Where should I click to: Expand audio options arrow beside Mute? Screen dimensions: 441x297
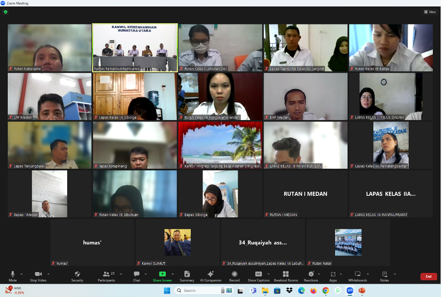click(x=22, y=274)
